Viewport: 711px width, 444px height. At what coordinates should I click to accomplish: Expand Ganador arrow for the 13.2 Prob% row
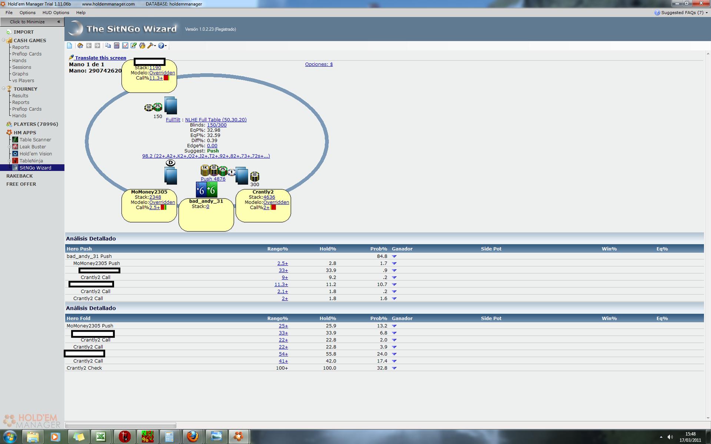pos(394,326)
